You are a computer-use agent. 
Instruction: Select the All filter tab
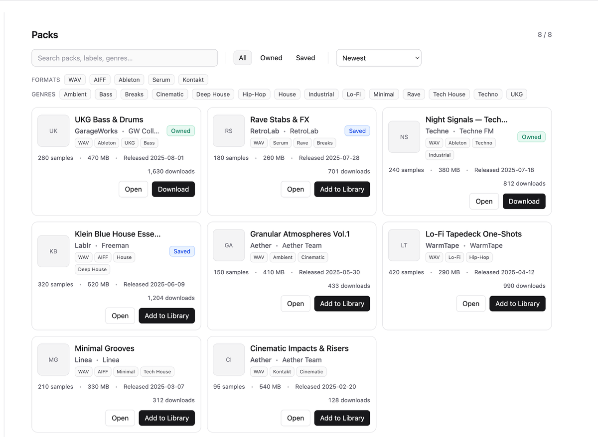tap(243, 58)
